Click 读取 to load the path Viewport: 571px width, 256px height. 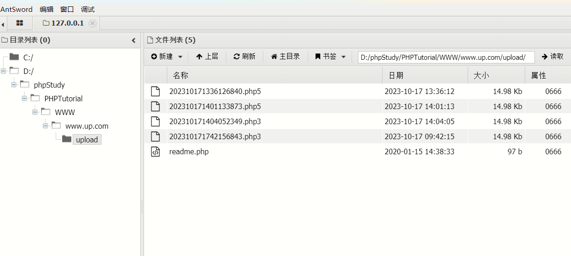pyautogui.click(x=553, y=57)
